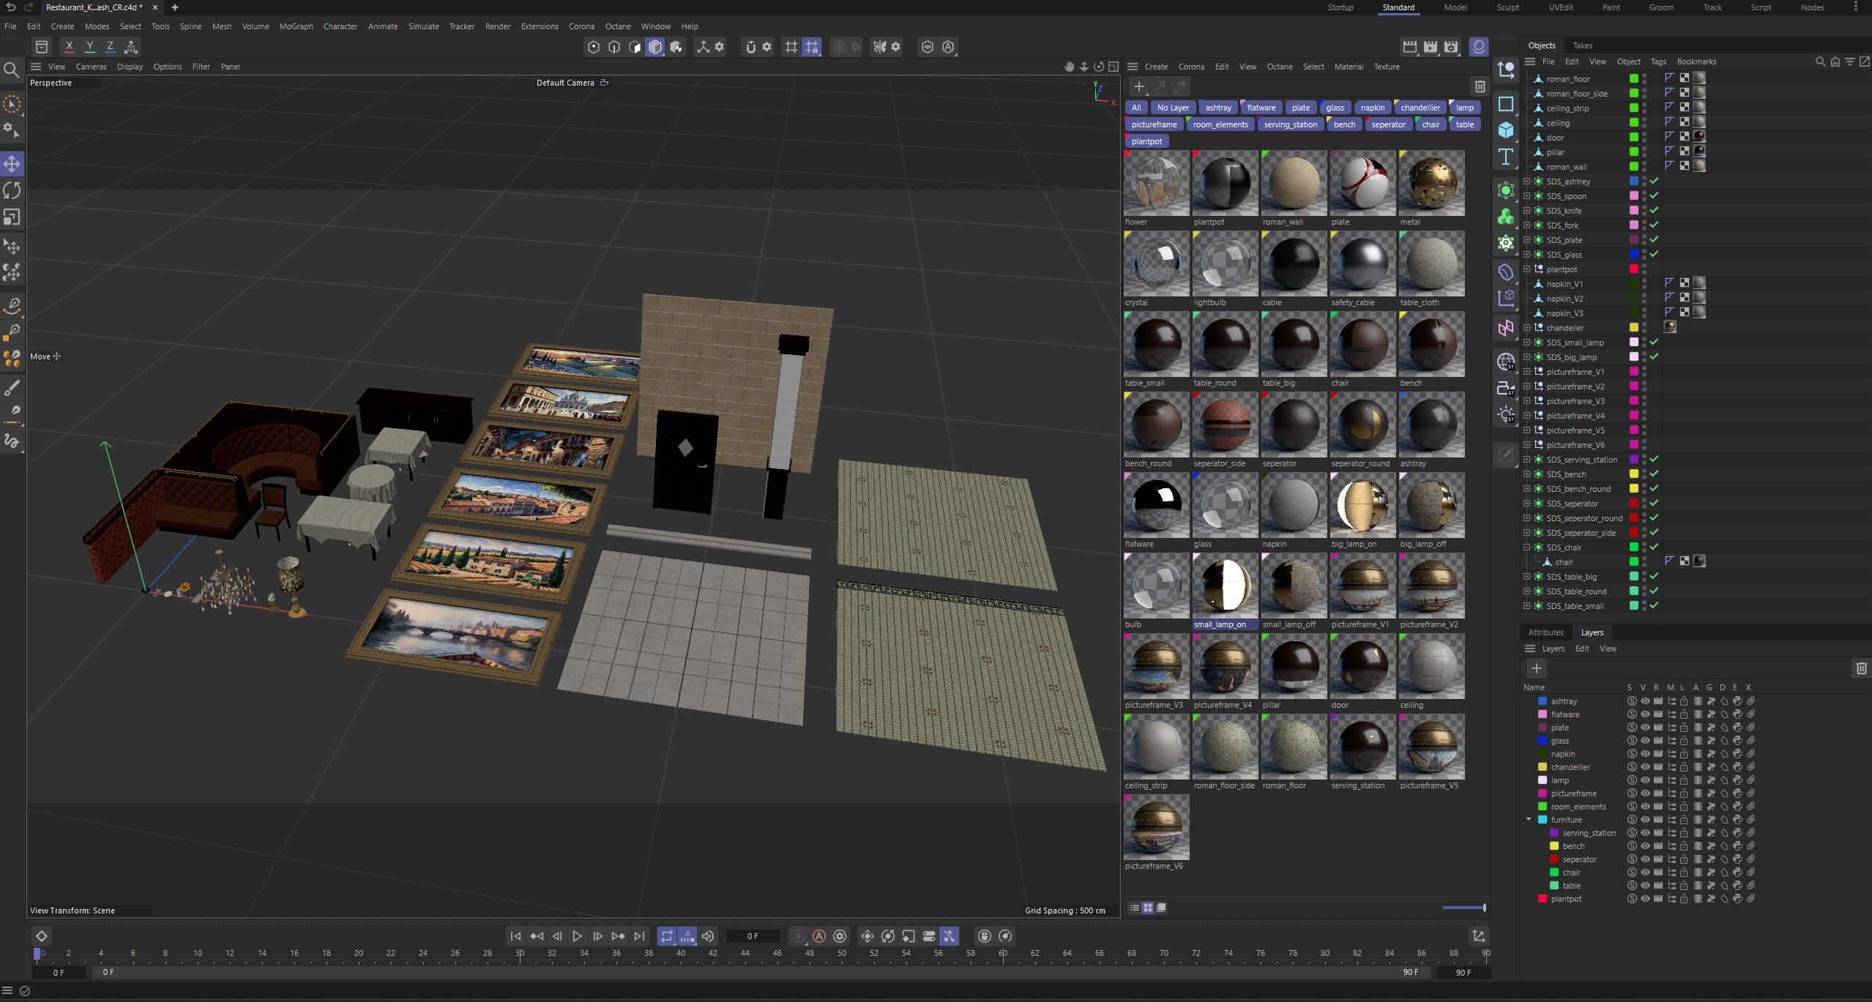Add a new material with plus icon
The width and height of the screenshot is (1872, 1002).
pos(1138,86)
